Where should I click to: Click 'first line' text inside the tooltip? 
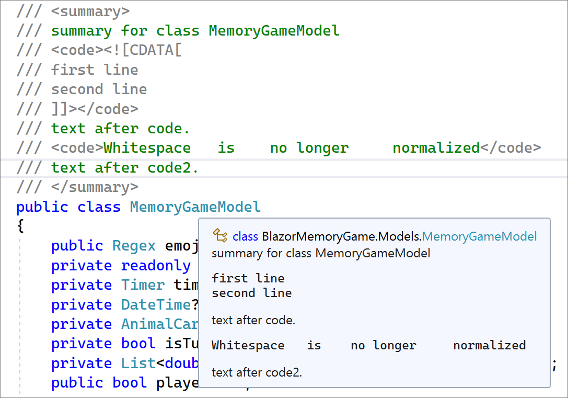pos(248,278)
